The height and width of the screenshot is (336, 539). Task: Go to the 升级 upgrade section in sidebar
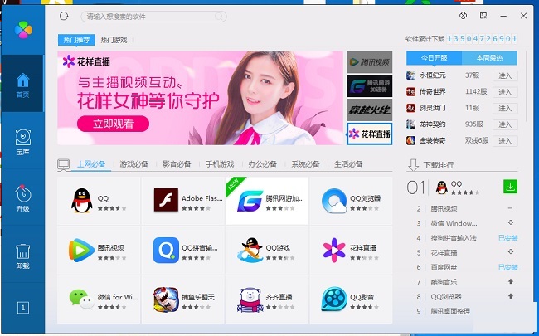click(22, 198)
